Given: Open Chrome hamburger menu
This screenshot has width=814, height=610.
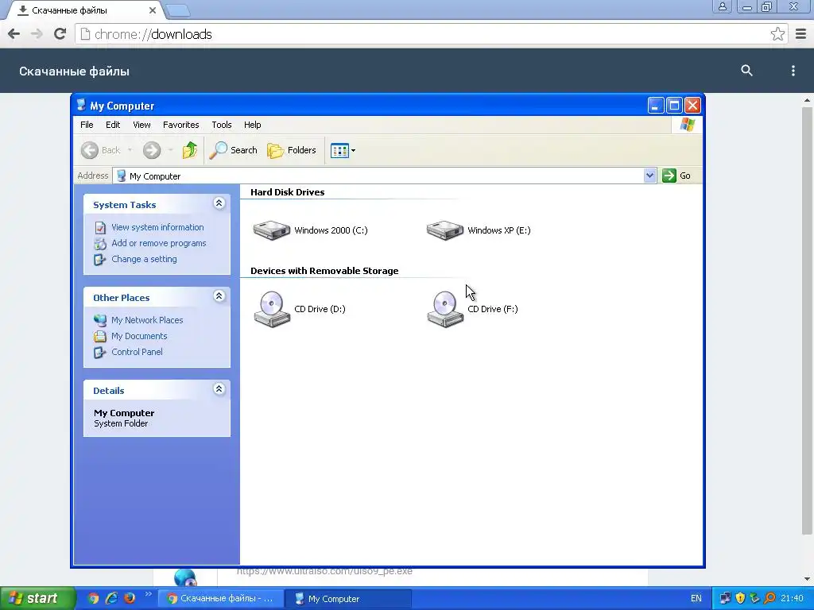Looking at the screenshot, I should (x=800, y=34).
